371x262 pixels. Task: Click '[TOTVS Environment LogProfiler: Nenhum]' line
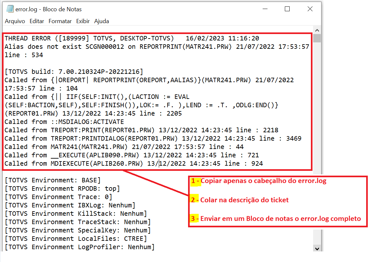(x=79, y=247)
